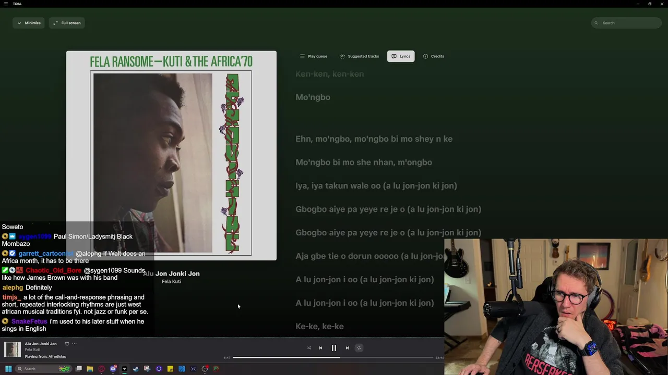Click the song title in player bar
Image resolution: width=668 pixels, height=375 pixels.
(x=41, y=344)
